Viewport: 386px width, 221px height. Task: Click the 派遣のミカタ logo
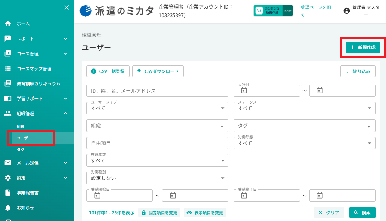coord(117,11)
